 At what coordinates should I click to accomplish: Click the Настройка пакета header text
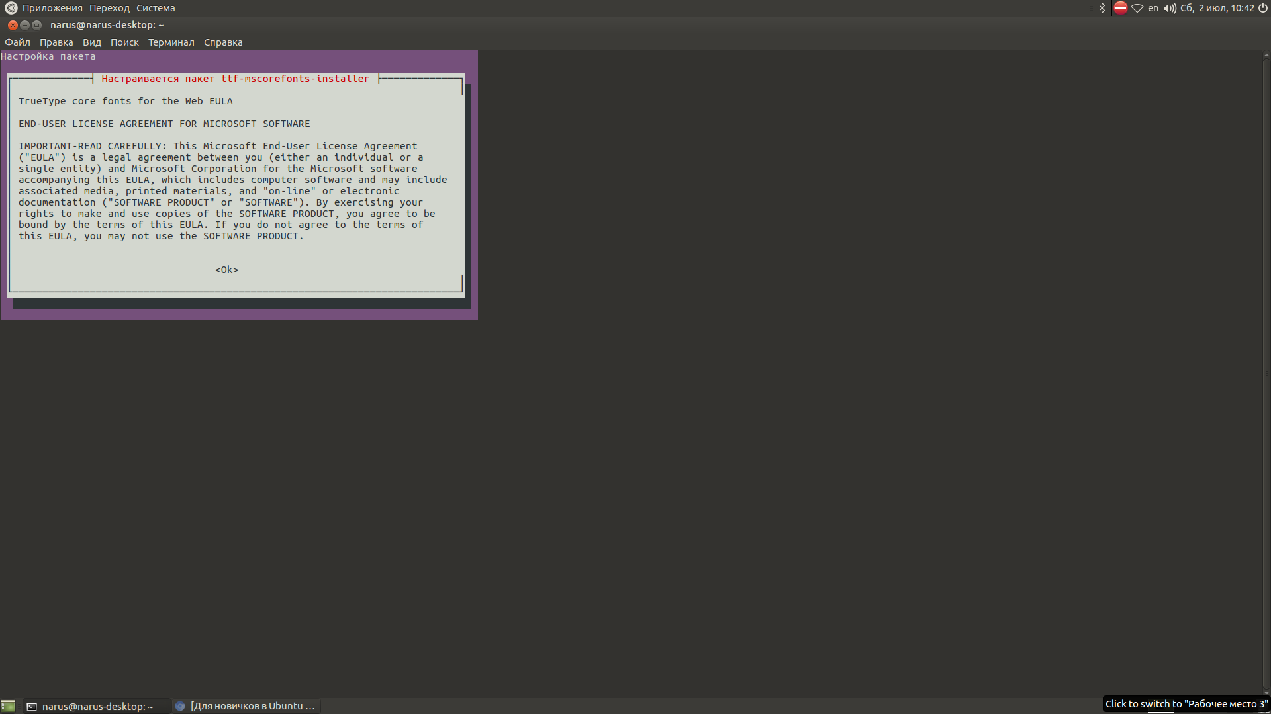[48, 56]
